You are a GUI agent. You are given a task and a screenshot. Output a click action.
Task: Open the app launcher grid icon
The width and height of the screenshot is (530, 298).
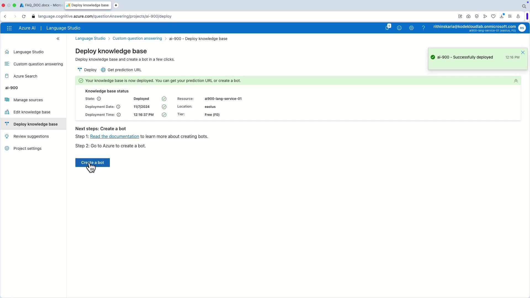point(9,28)
